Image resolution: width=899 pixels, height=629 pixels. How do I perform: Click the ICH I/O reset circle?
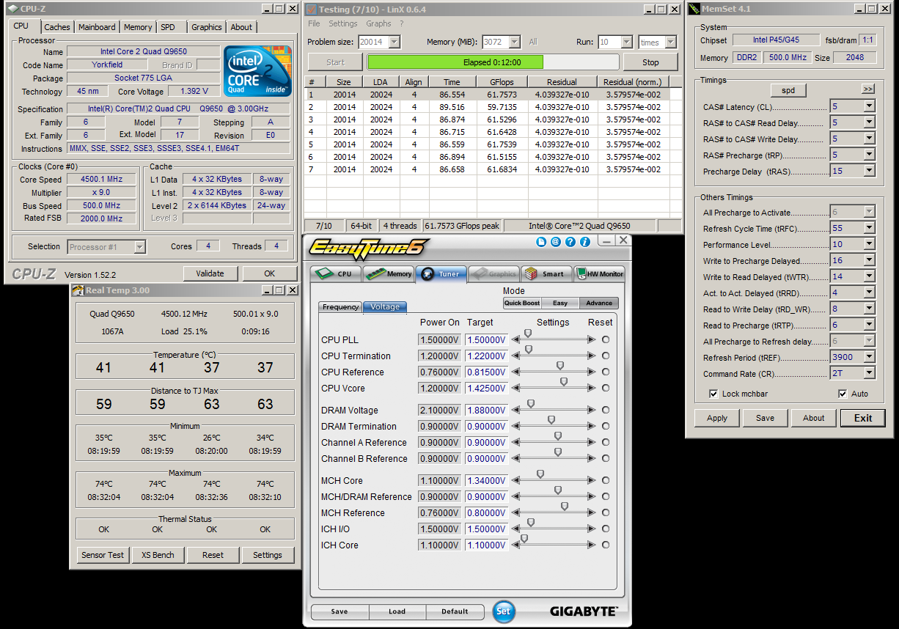606,529
